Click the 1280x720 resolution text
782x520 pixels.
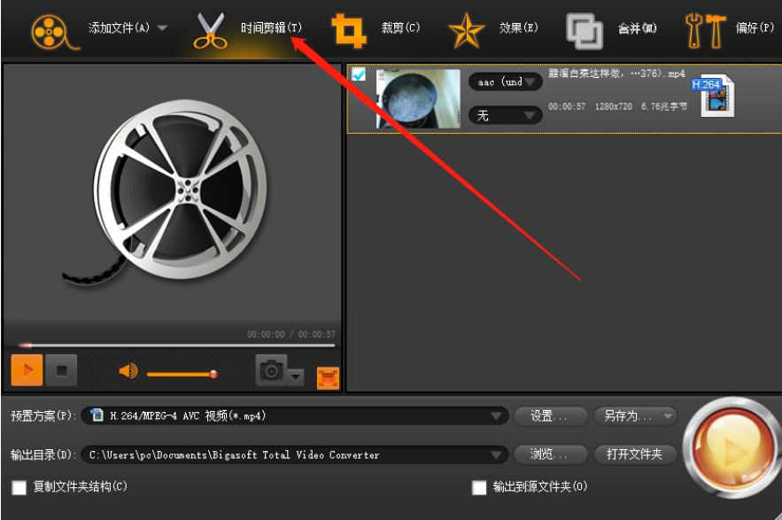click(613, 106)
